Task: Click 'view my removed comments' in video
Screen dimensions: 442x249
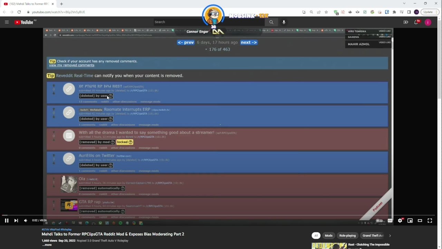Action: coord(71,65)
